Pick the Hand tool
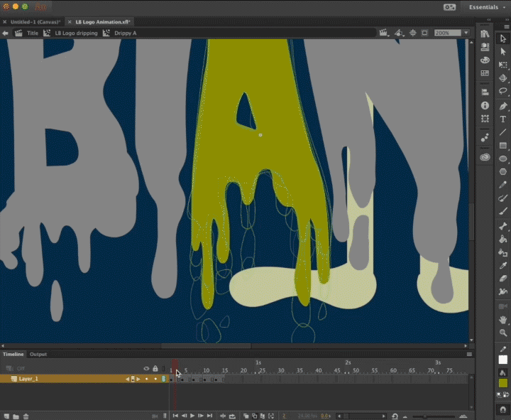511x420 pixels. click(503, 318)
